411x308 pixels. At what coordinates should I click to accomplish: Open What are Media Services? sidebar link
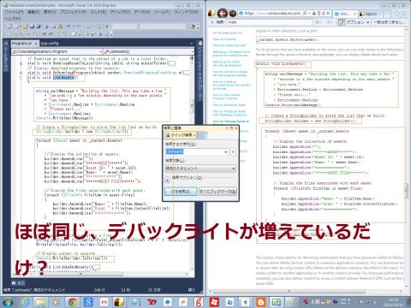pyautogui.click(x=229, y=45)
